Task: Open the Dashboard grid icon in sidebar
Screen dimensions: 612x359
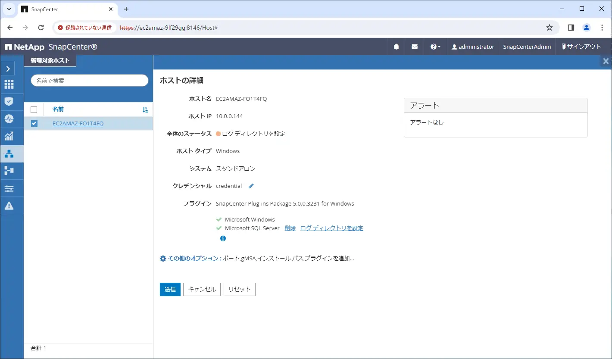Action: [x=9, y=84]
